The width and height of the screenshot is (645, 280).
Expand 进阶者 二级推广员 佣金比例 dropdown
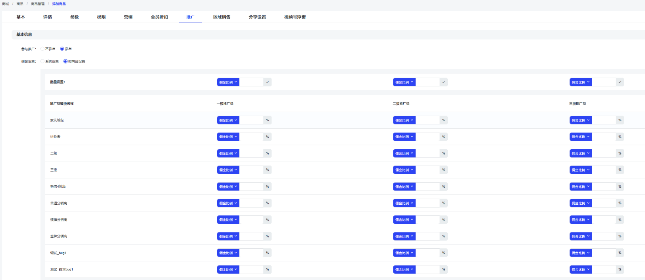[x=404, y=137]
